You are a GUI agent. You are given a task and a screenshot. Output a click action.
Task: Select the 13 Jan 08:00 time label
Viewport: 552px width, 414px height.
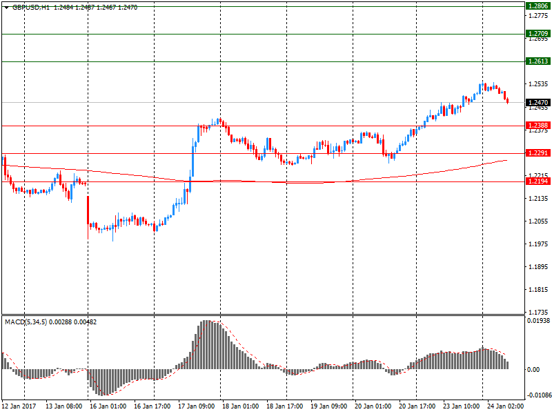pos(63,406)
